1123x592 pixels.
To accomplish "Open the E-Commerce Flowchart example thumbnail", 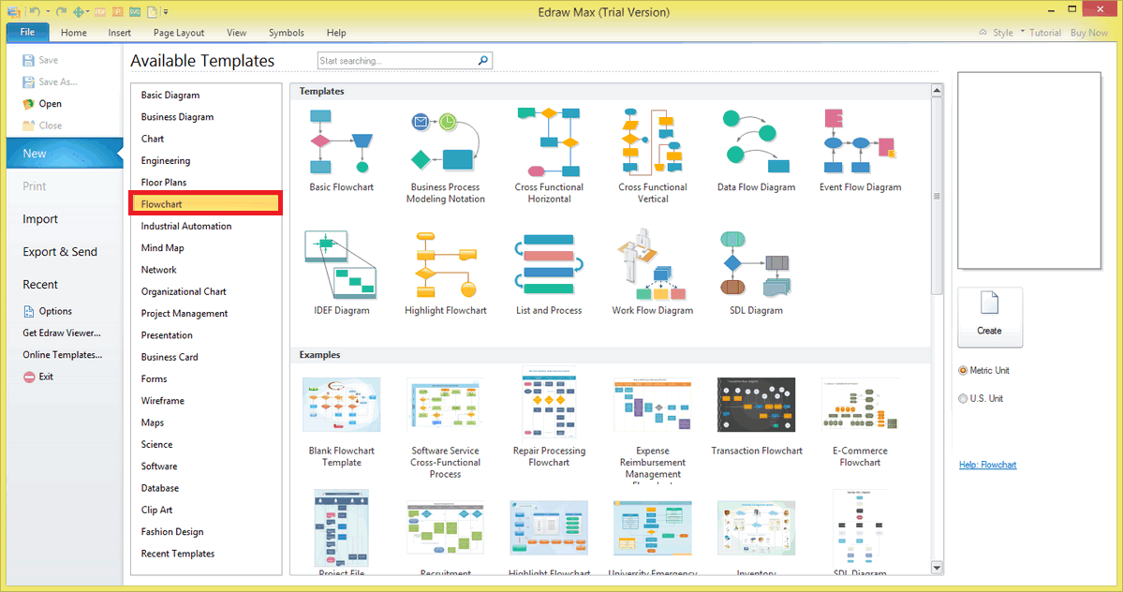I will pyautogui.click(x=860, y=406).
